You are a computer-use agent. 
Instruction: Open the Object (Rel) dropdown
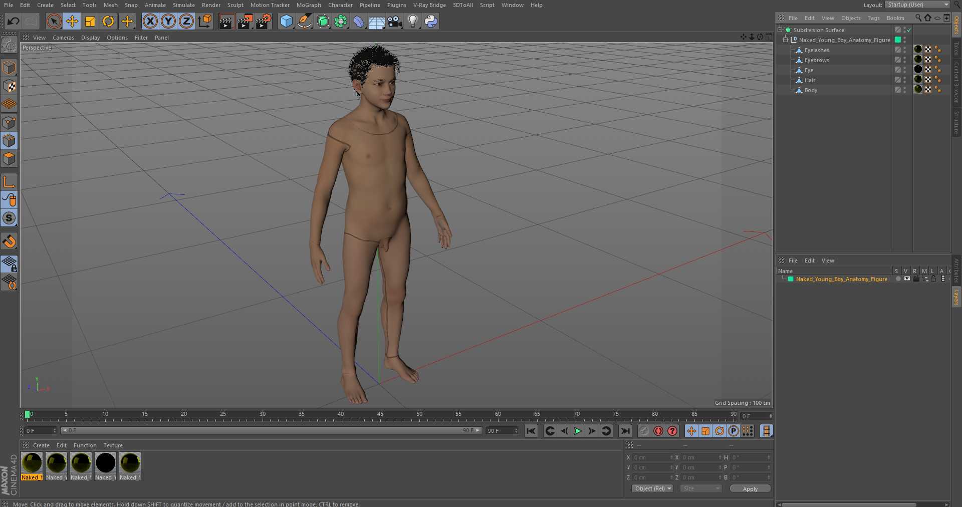[x=652, y=488]
